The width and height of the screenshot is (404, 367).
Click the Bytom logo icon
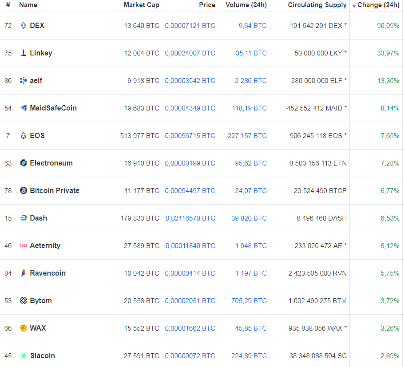24,300
